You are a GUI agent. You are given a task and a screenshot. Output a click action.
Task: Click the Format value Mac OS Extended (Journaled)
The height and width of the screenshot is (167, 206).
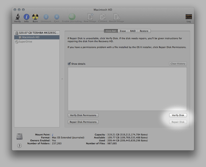68,137
